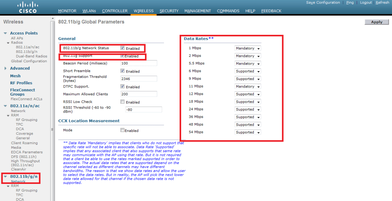The height and width of the screenshot is (201, 392).
Task: Click the Apply button
Action: [377, 22]
